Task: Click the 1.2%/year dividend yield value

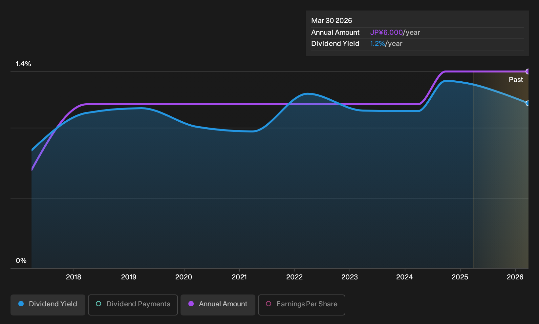Action: click(386, 44)
